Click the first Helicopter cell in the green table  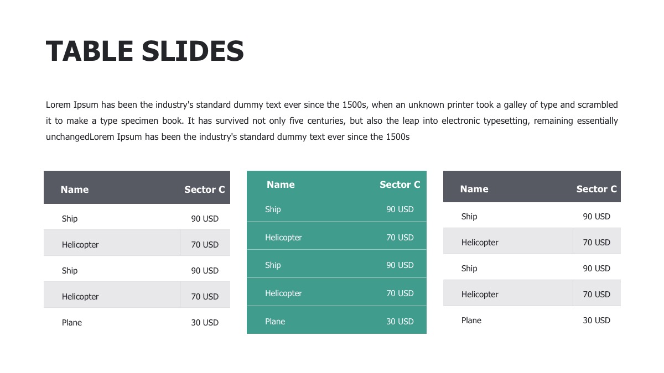[283, 238]
